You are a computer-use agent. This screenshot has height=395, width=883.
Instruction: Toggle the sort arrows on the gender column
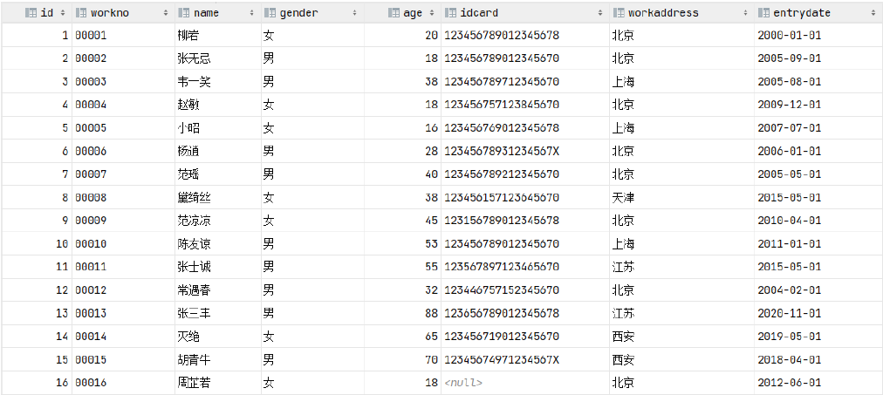(354, 13)
